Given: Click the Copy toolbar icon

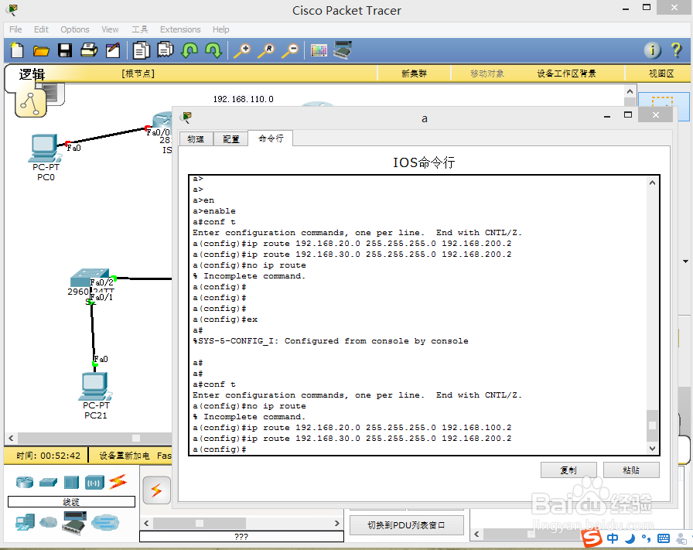Looking at the screenshot, I should pos(142,50).
